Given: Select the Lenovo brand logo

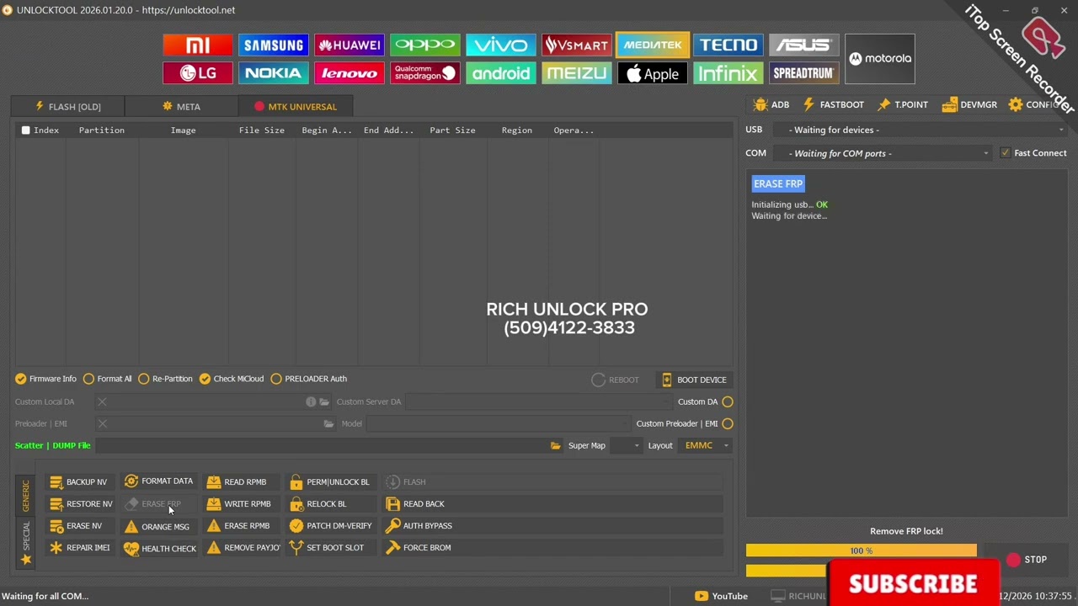Looking at the screenshot, I should (349, 73).
